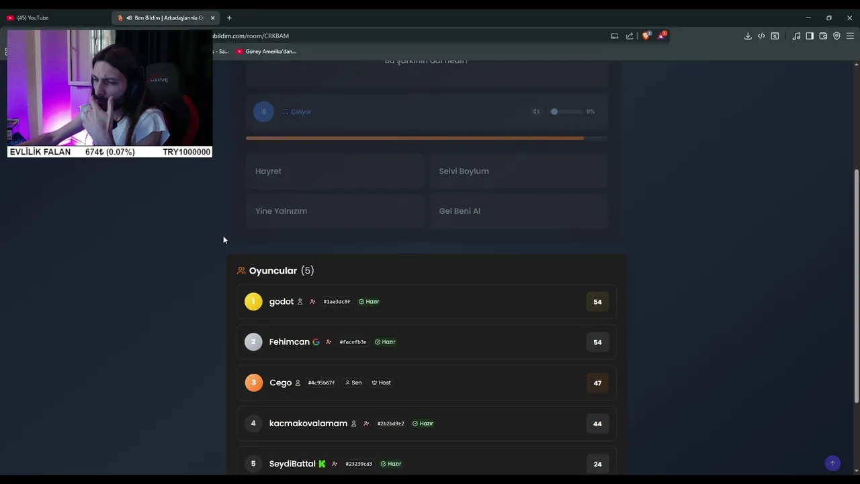The height and width of the screenshot is (484, 860).
Task: Click the Hazır status badge for godot
Action: tap(369, 302)
